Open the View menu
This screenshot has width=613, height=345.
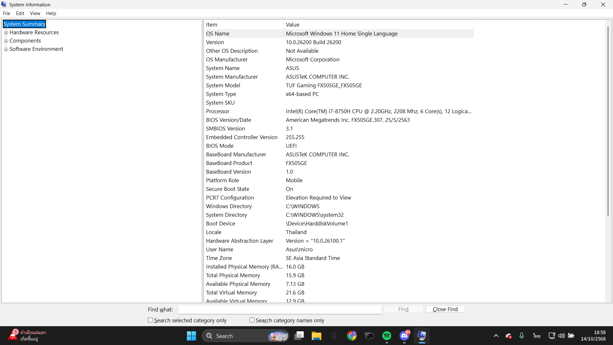click(35, 13)
